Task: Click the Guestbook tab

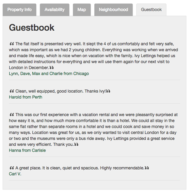Action: pyautogui.click(x=151, y=10)
